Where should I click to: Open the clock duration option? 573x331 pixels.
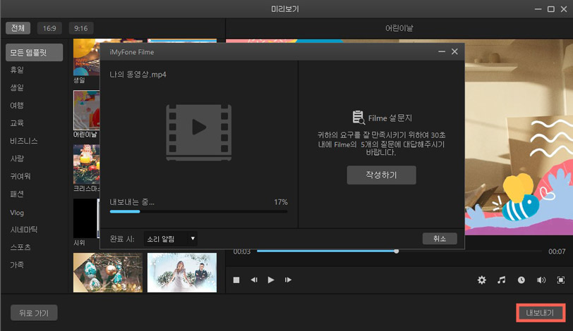pos(521,280)
